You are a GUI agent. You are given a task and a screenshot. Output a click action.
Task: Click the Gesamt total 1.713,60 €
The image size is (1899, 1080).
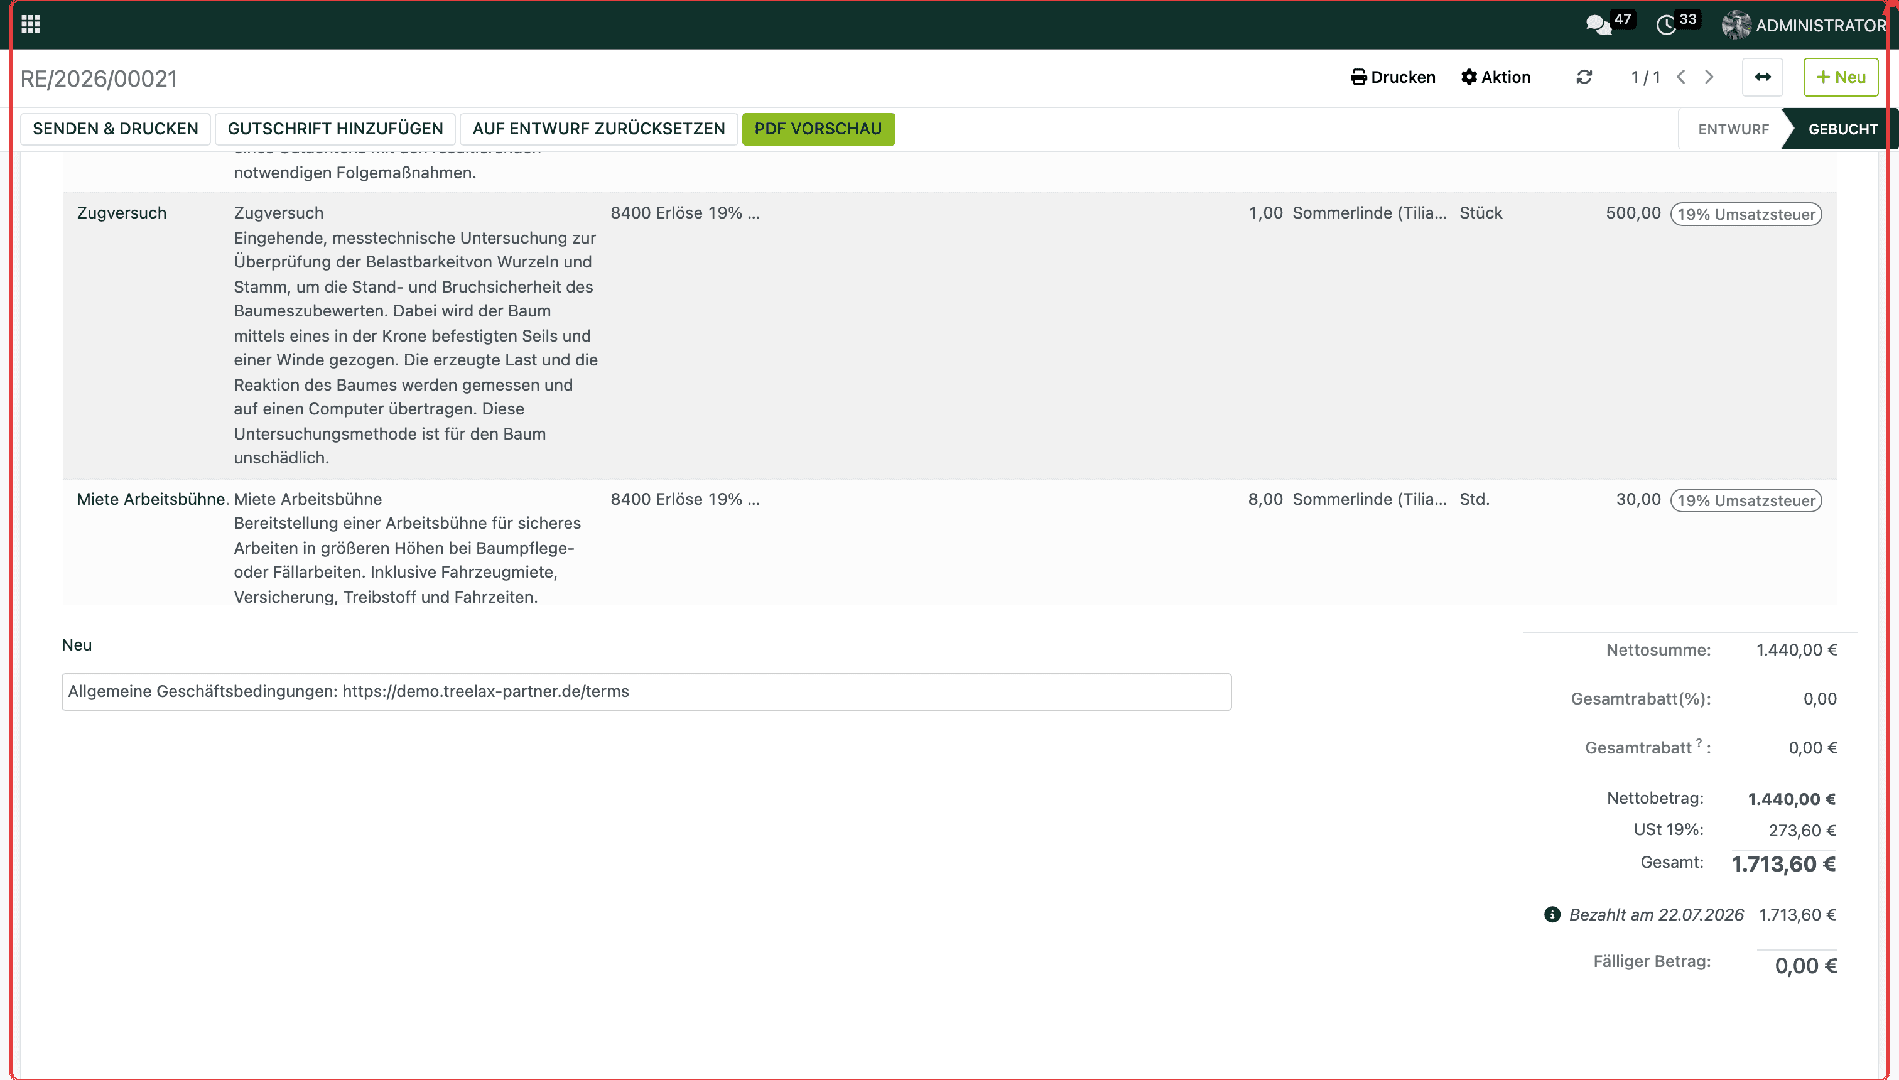click(x=1783, y=864)
